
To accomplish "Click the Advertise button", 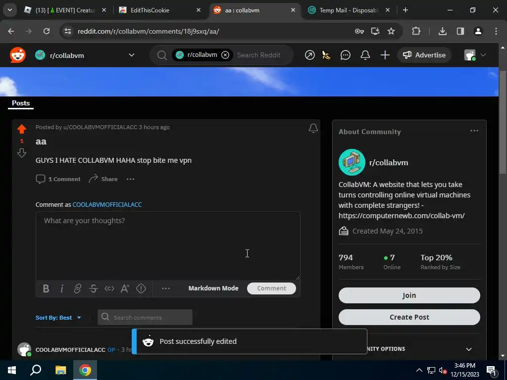I will 424,55.
